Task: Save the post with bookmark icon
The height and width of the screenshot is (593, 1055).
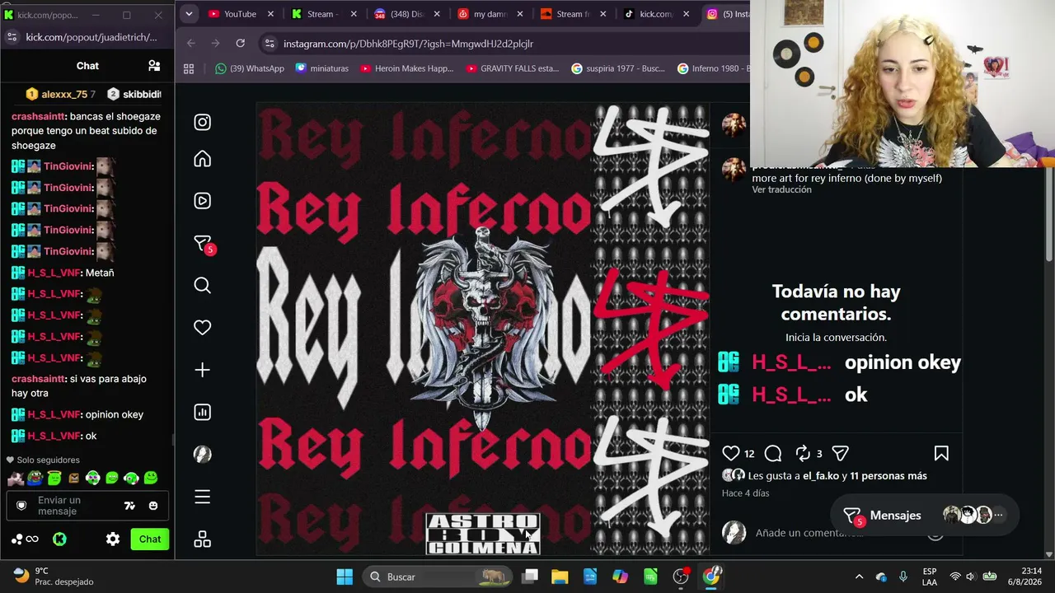Action: pos(941,453)
